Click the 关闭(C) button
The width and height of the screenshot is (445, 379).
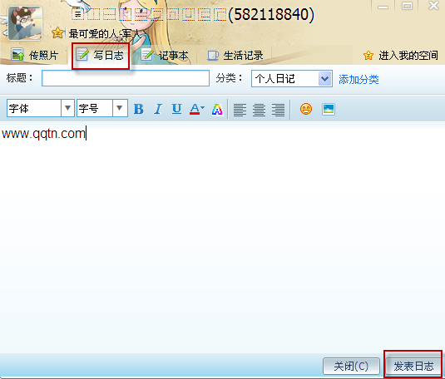(x=351, y=366)
